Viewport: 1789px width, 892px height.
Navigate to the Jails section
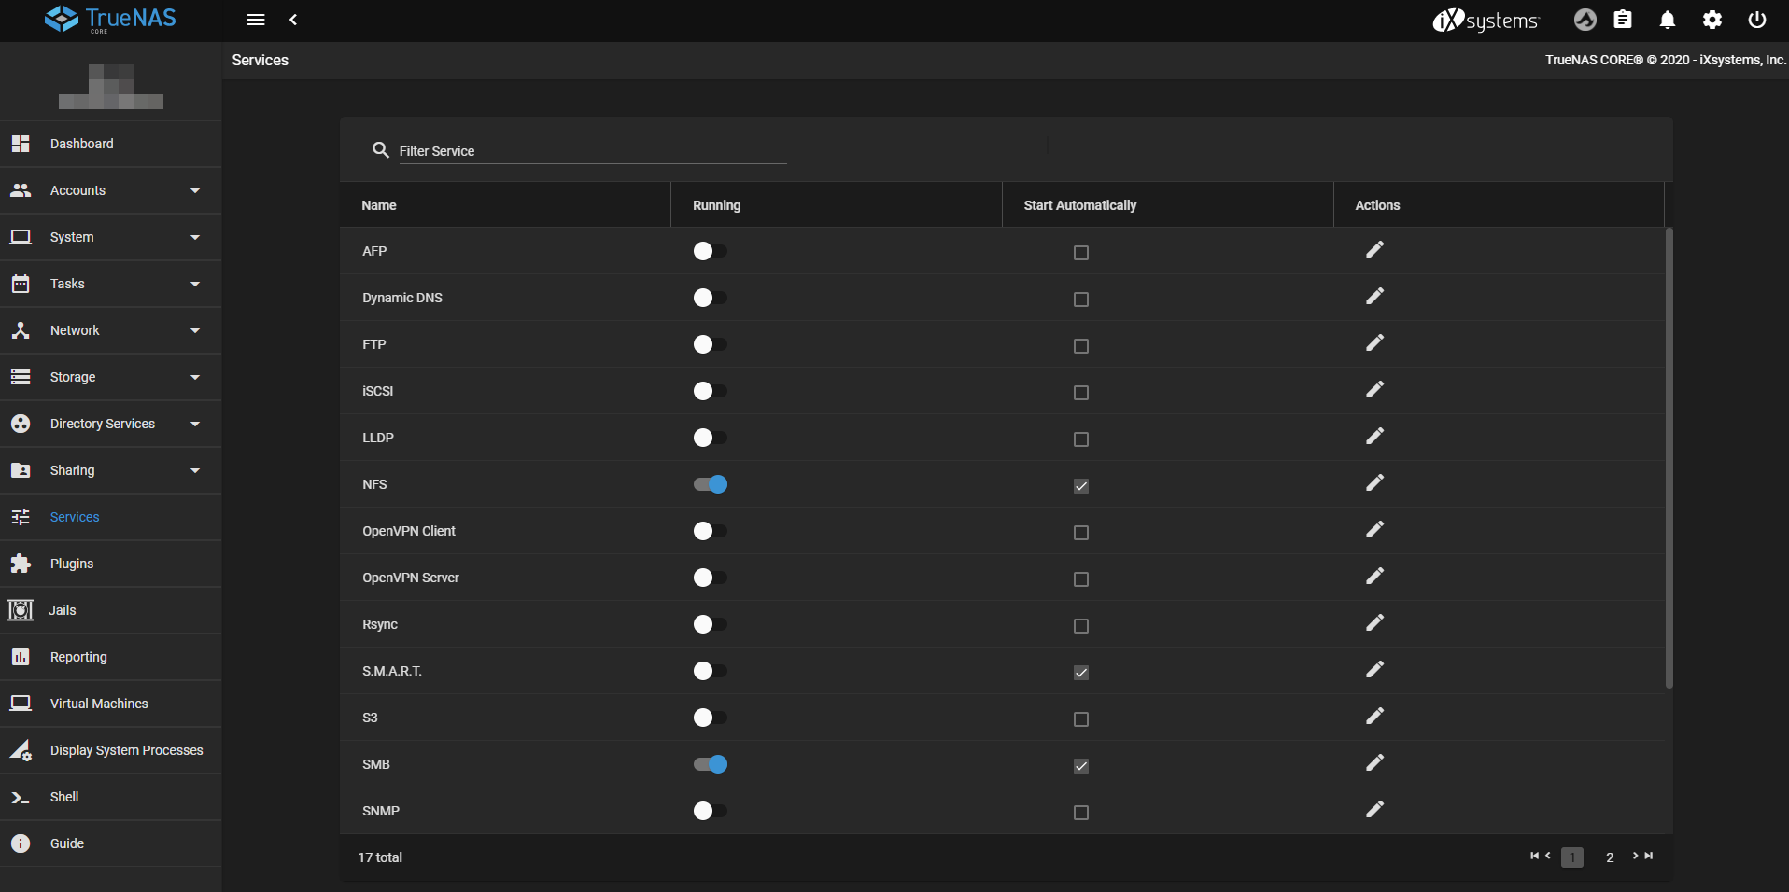pyautogui.click(x=62, y=610)
